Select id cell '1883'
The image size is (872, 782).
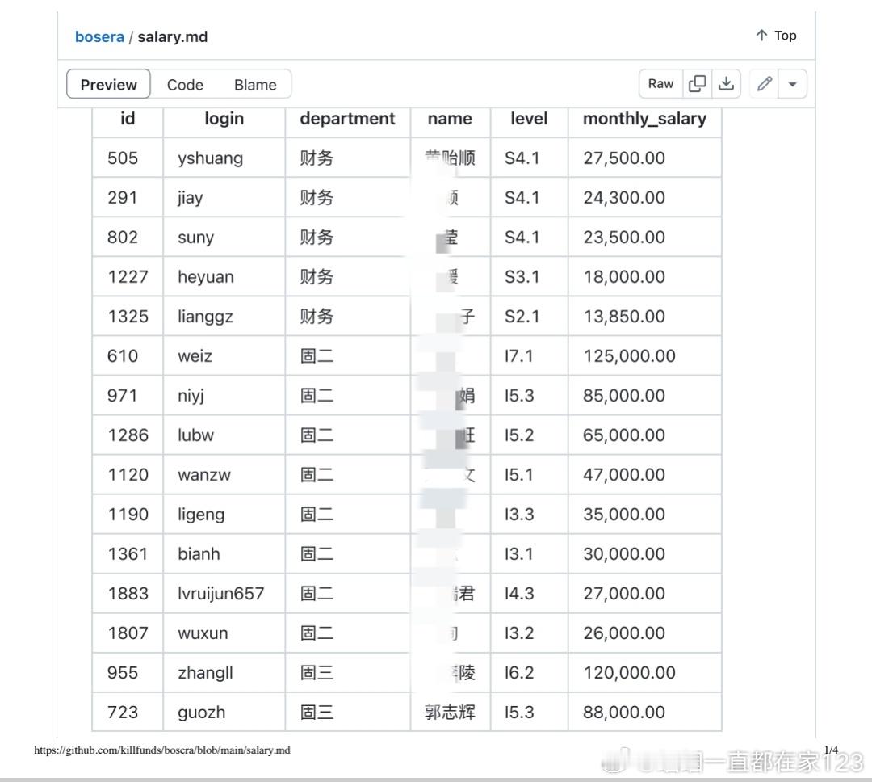[x=128, y=593]
